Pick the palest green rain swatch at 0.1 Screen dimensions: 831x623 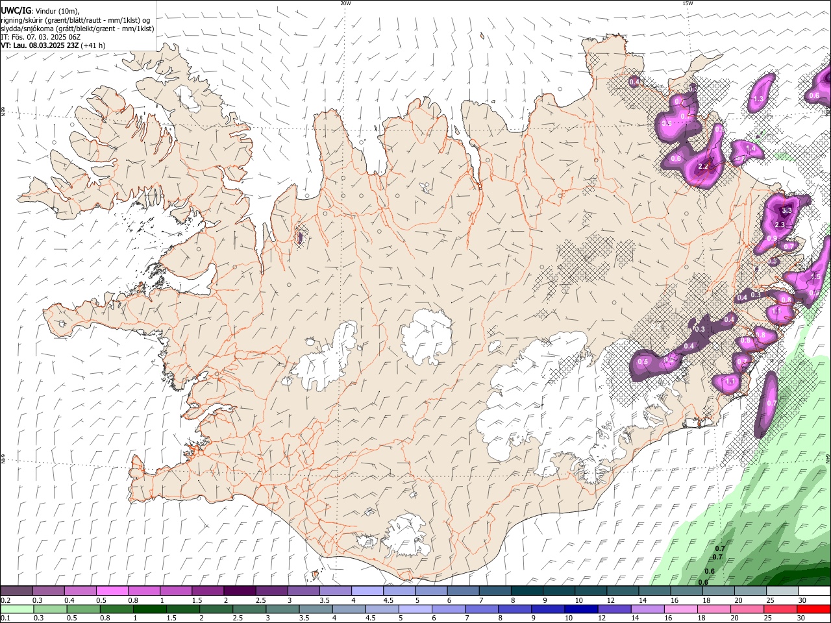pyautogui.click(x=17, y=609)
